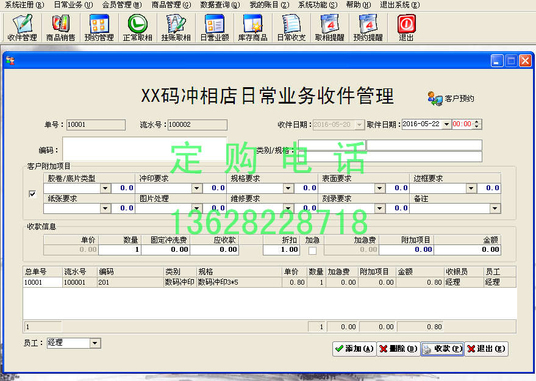Expand the 规格要求 dropdown
This screenshot has height=381, width=536.
[x=288, y=188]
